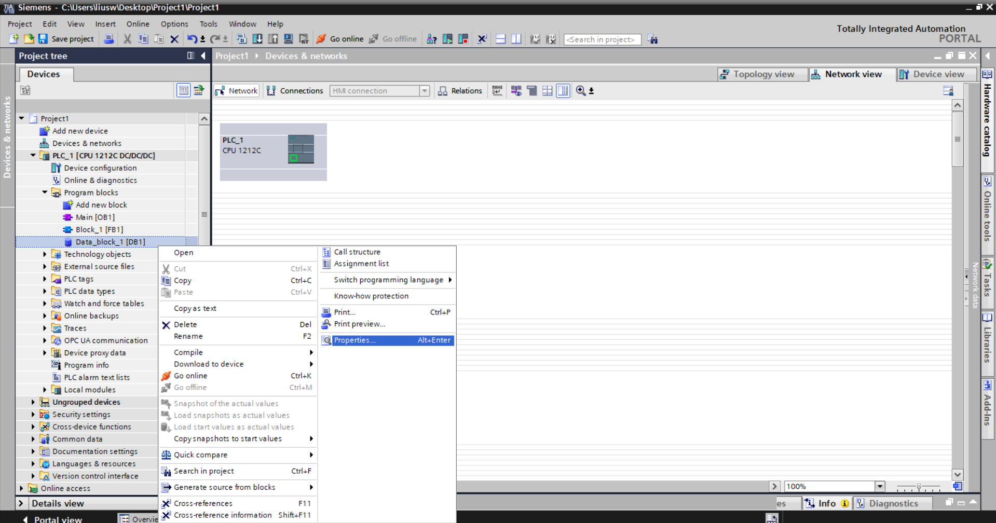Image resolution: width=996 pixels, height=523 pixels.
Task: Click the Undo arrow icon
Action: coord(192,39)
